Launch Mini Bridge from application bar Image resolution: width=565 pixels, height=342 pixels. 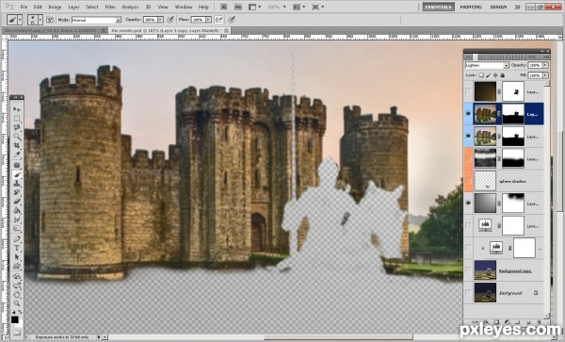pyautogui.click(x=238, y=7)
